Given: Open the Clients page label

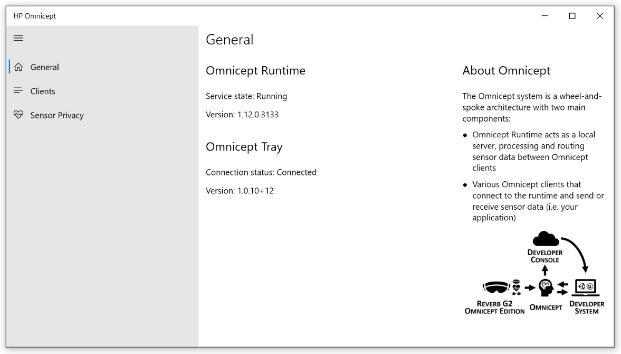Looking at the screenshot, I should pyautogui.click(x=43, y=91).
